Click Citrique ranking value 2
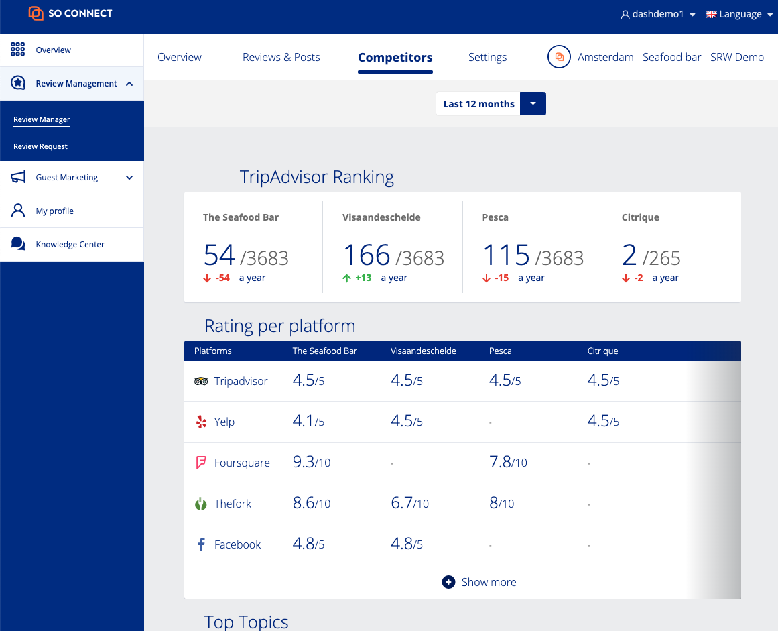Screen dimensions: 778x631 click(x=629, y=255)
